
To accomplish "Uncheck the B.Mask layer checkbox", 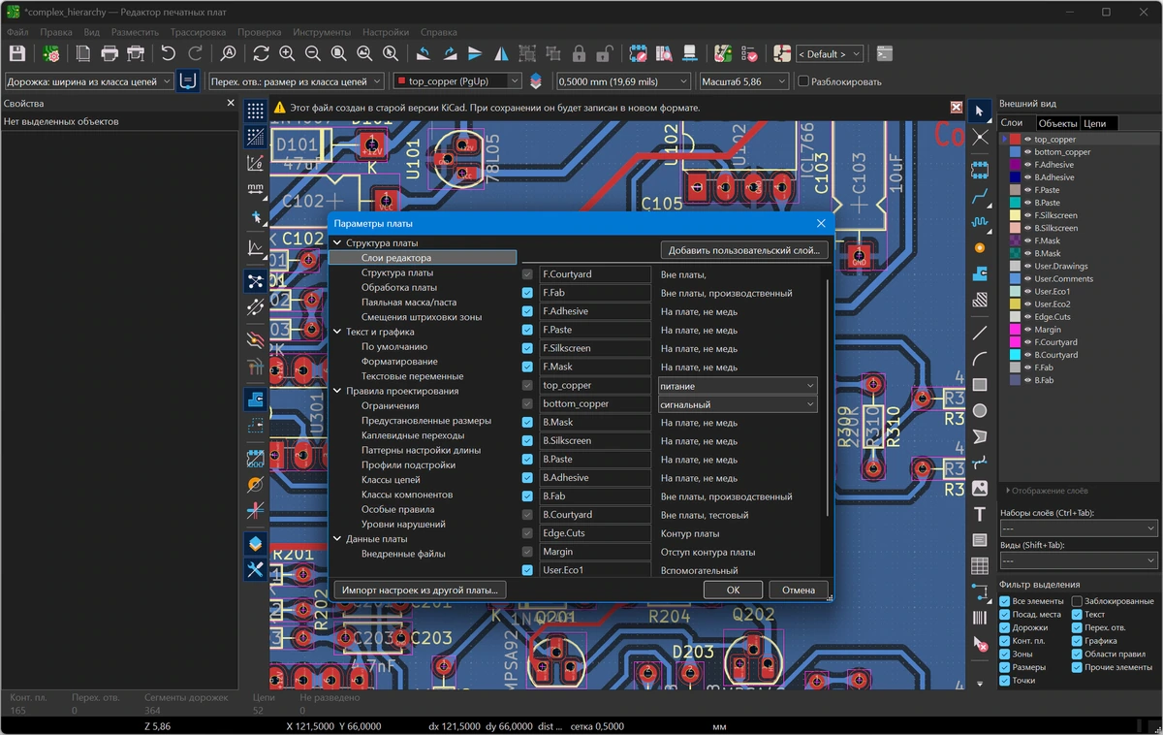I will pyautogui.click(x=527, y=422).
